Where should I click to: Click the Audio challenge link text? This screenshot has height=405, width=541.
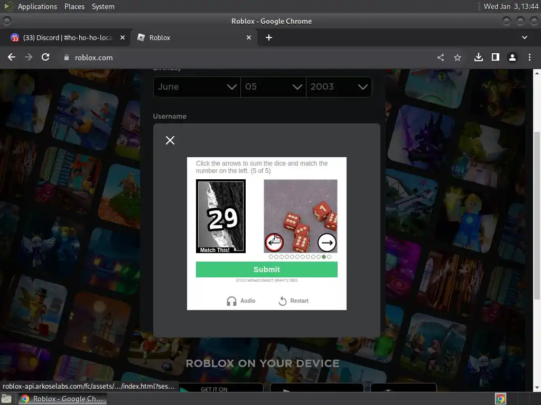248,301
